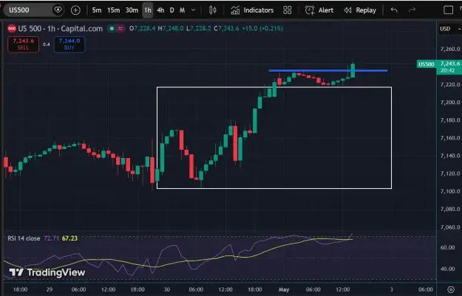Click the RSI moving average value 67.23
The image size is (462, 296).
click(69, 238)
